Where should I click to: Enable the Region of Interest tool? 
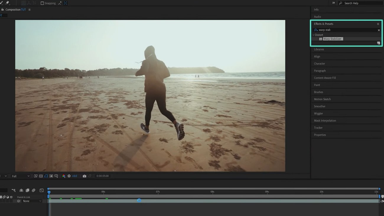coord(51,176)
